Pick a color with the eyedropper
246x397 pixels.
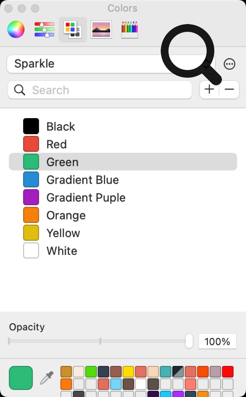(47, 378)
